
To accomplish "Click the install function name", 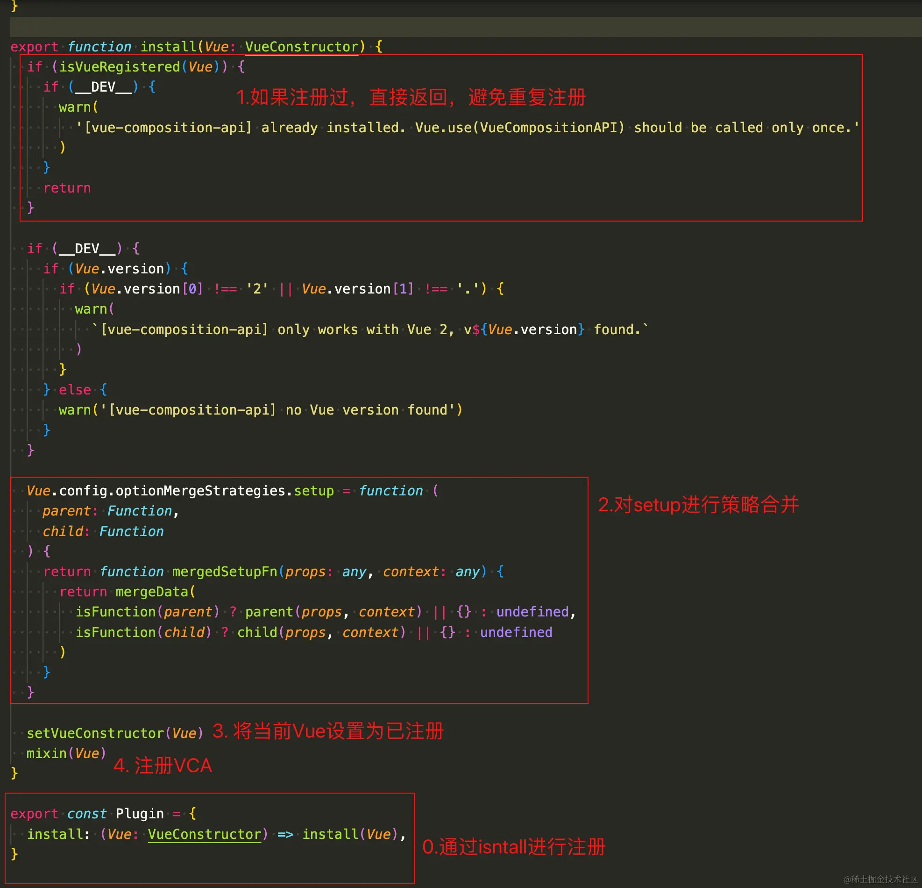I will click(168, 47).
